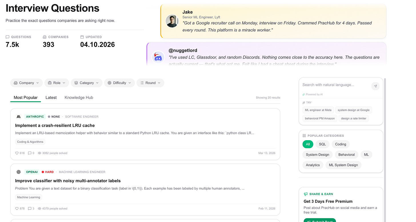This screenshot has height=222, width=416.
Task: Try the 'ML engineer at Meta' suggestion
Action: point(318,110)
